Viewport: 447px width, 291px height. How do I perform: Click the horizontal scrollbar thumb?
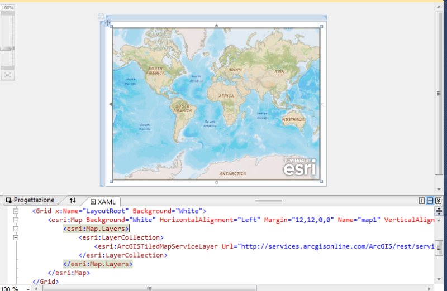[149, 288]
